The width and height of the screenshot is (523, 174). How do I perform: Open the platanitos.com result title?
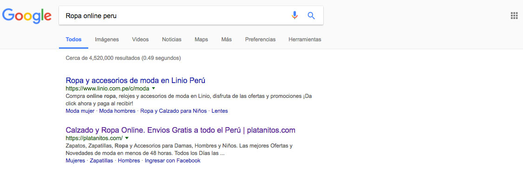[x=180, y=130]
